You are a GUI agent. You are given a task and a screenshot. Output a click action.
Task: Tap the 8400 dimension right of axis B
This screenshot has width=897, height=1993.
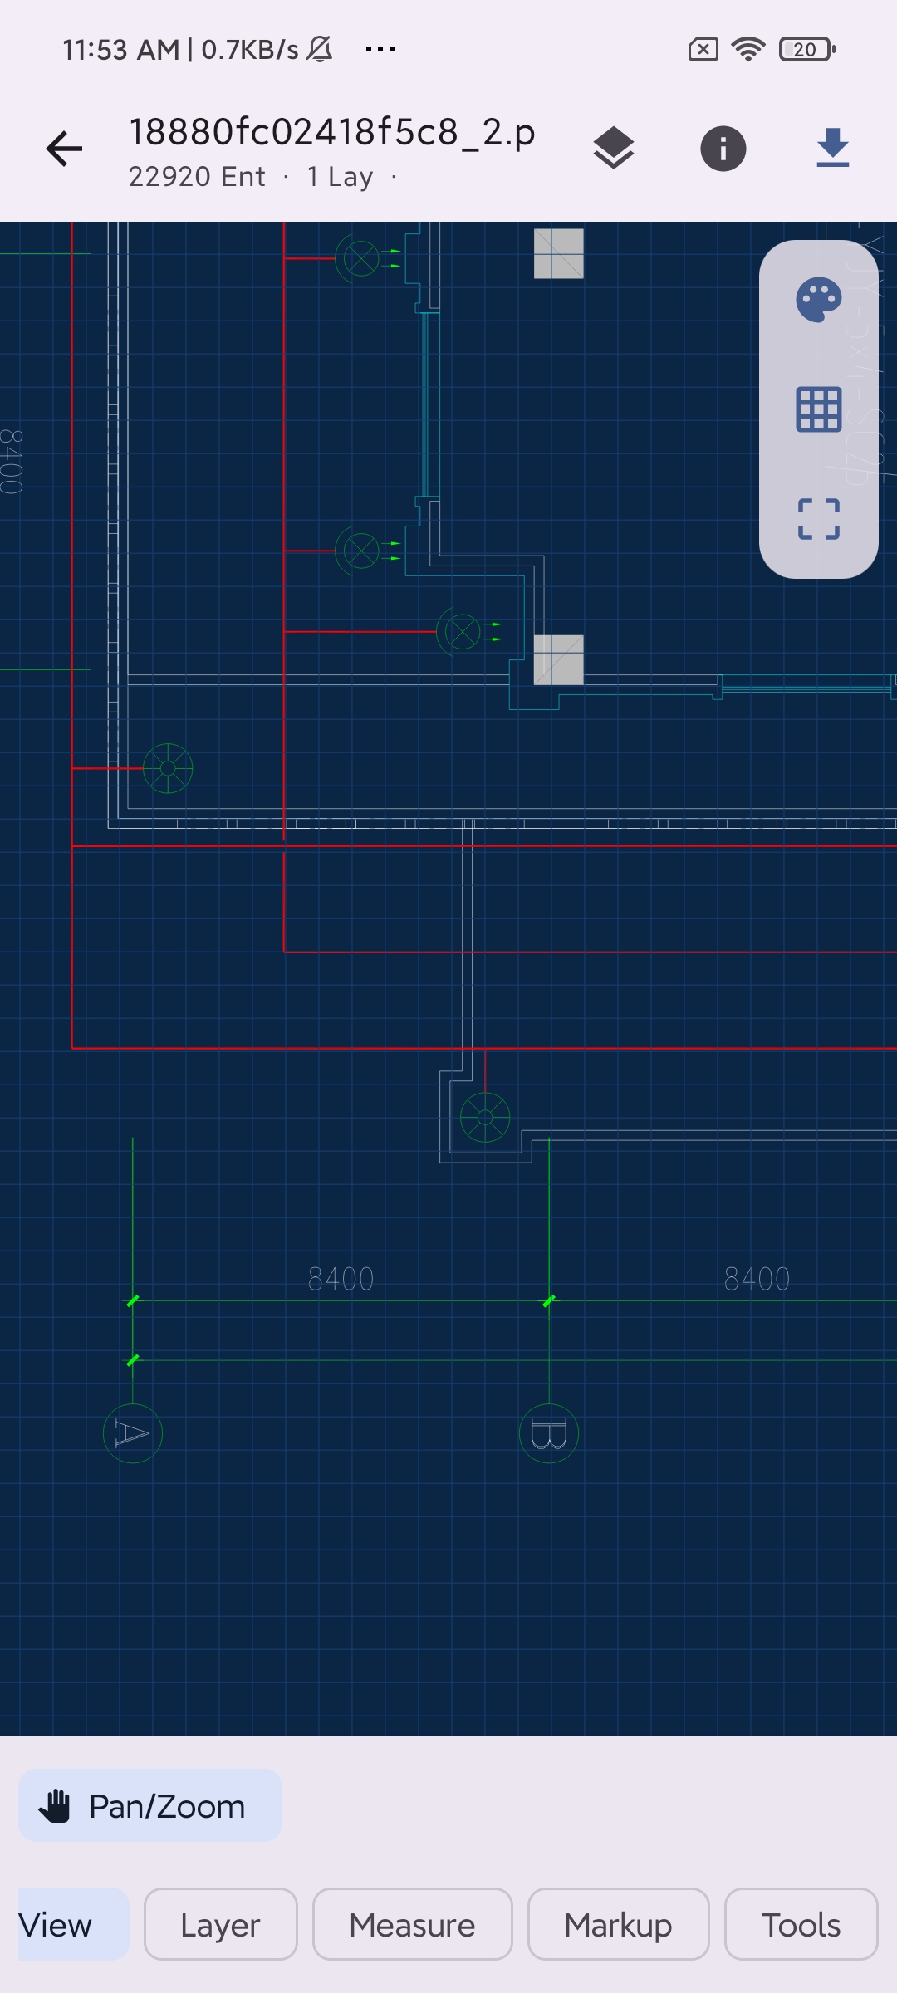[757, 1279]
